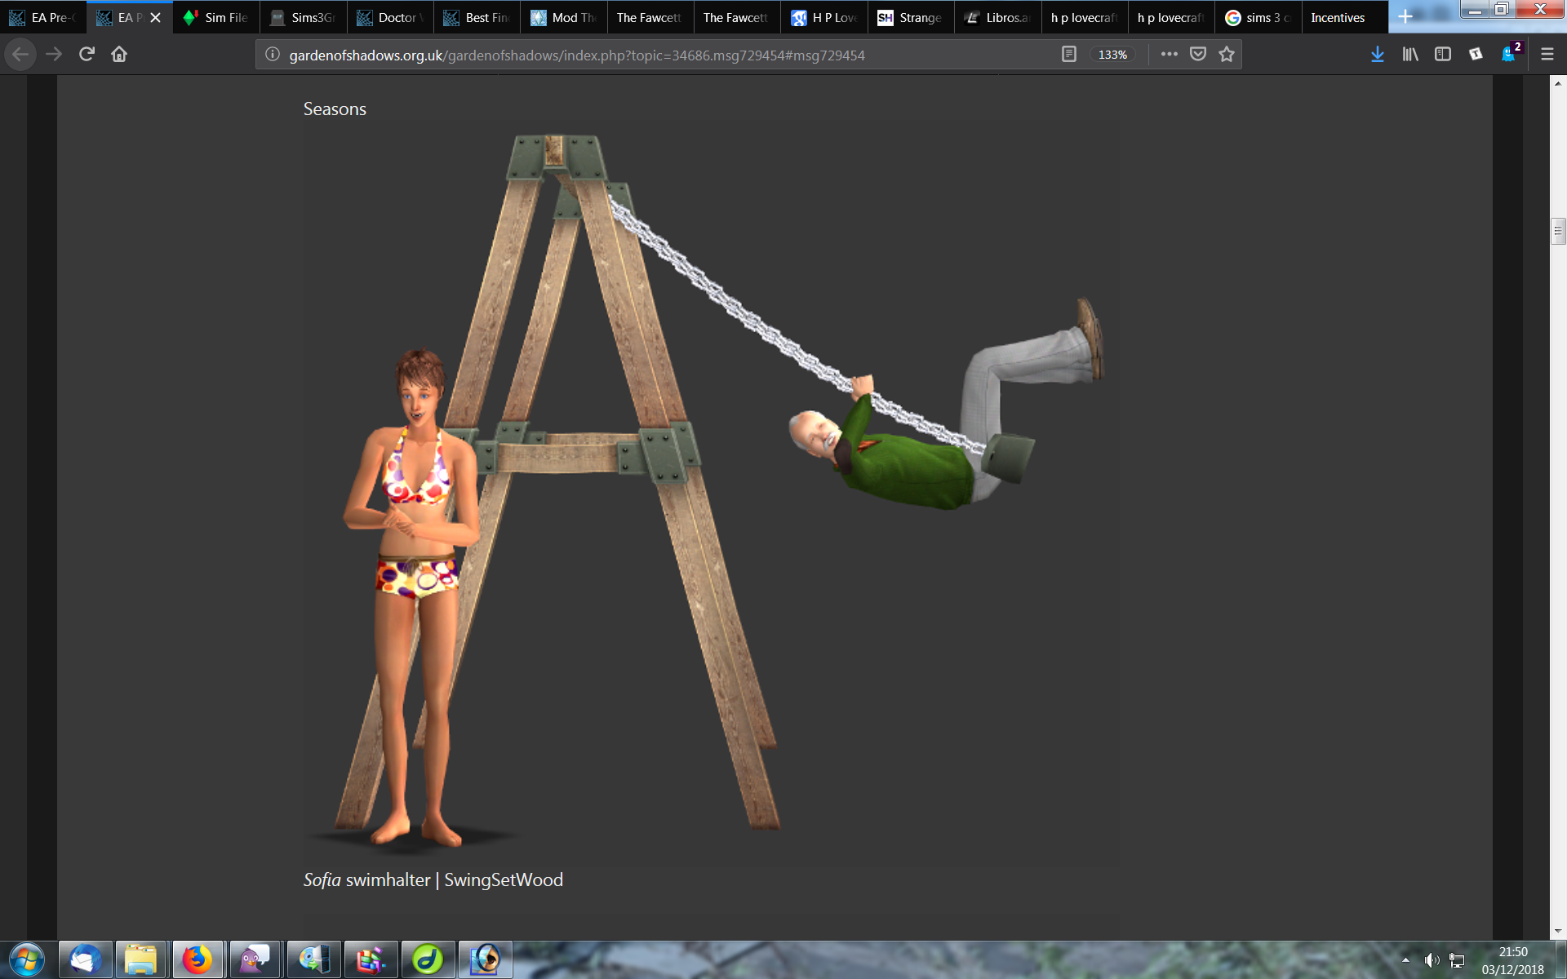Open site information icon in address bar

(x=273, y=55)
